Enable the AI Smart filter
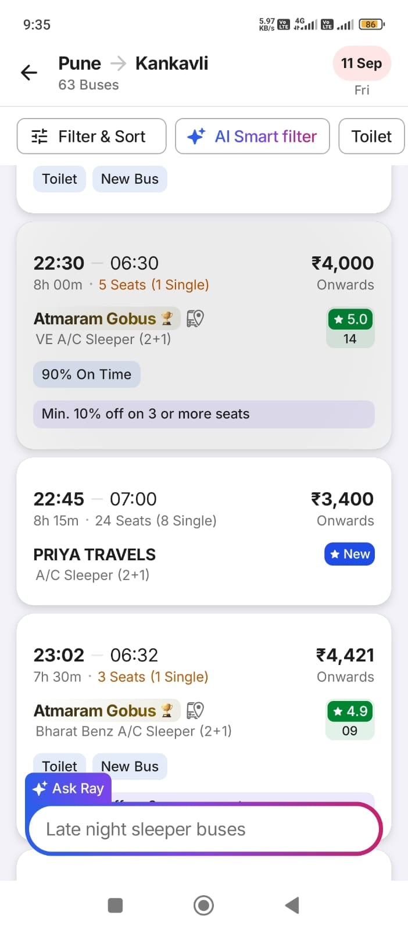The width and height of the screenshot is (408, 930). (252, 137)
